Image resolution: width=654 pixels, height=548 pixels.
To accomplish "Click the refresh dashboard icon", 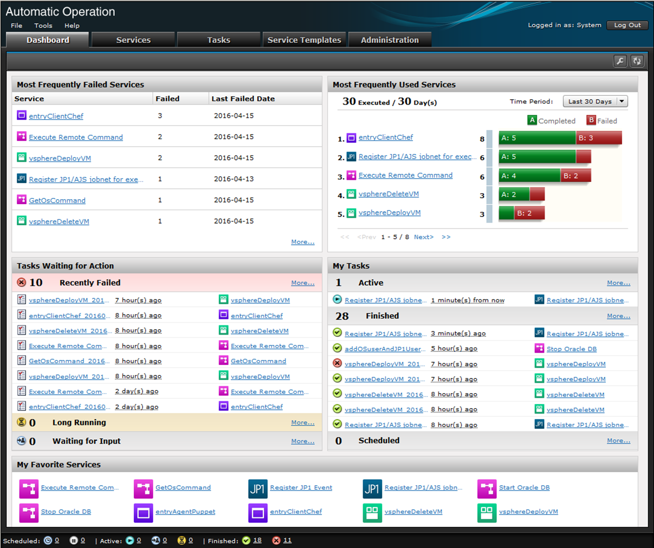I will [x=637, y=61].
